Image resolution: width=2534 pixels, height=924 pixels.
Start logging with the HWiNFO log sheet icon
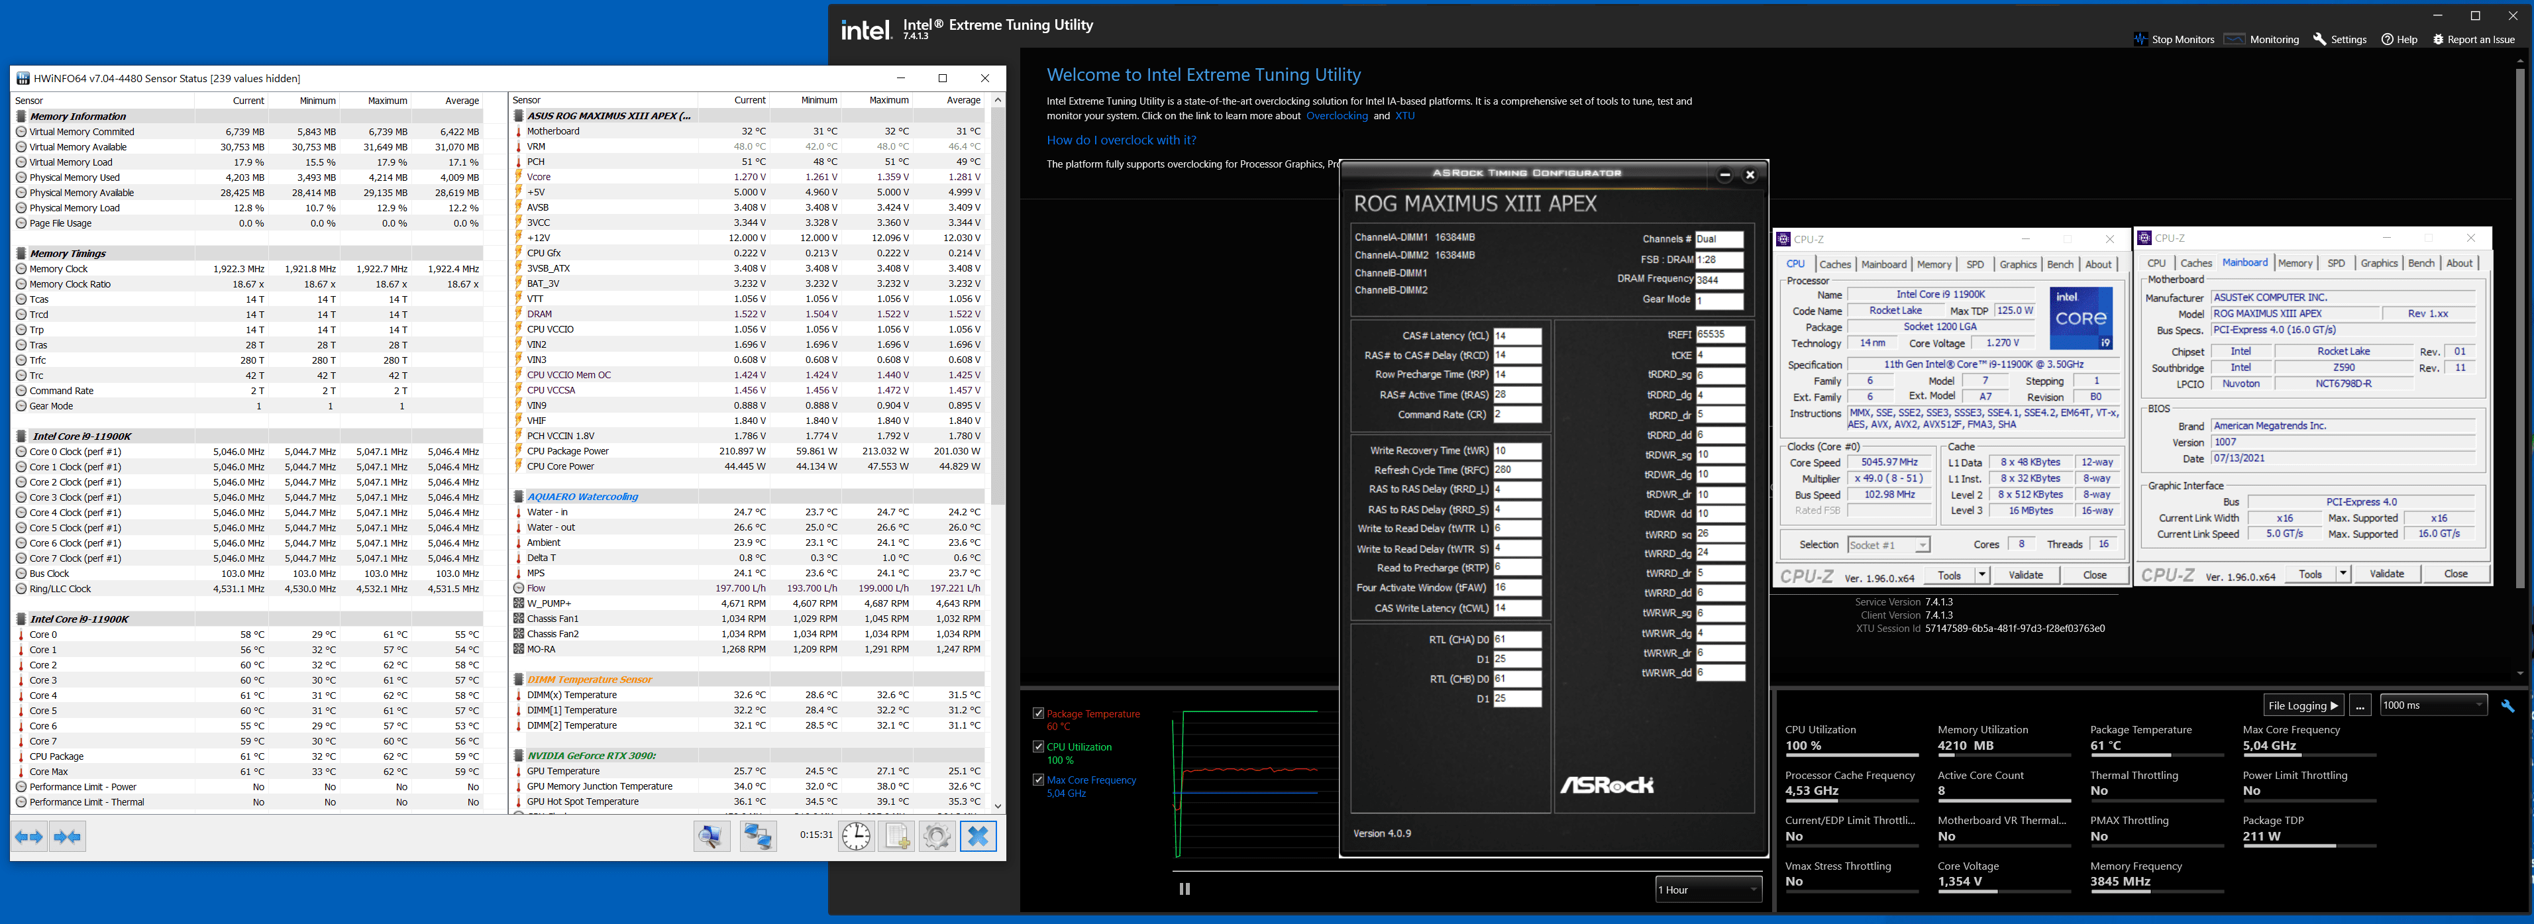[896, 837]
